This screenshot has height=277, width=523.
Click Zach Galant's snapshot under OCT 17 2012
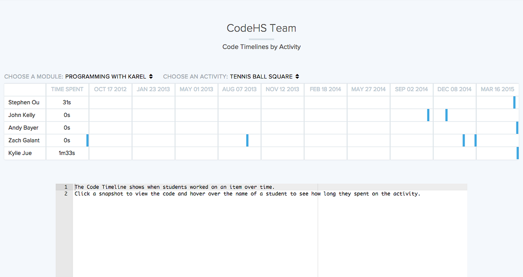point(88,140)
